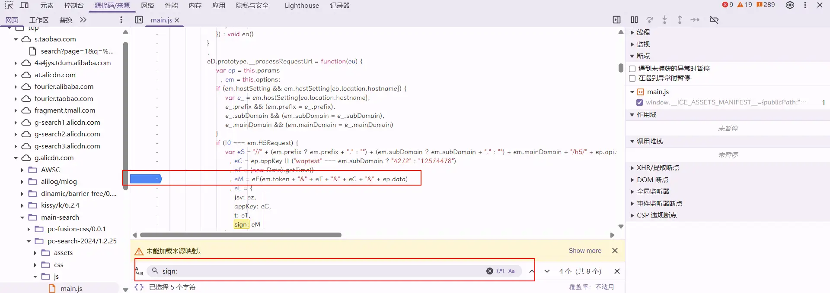Close the find-in-file search bar
The width and height of the screenshot is (830, 293).
pos(617,271)
